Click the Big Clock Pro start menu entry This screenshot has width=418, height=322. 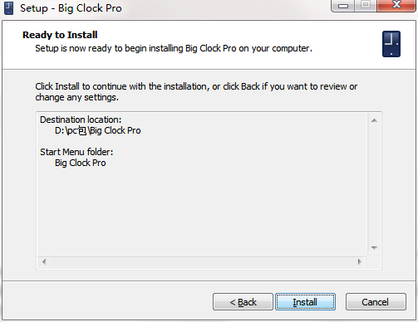(x=81, y=163)
